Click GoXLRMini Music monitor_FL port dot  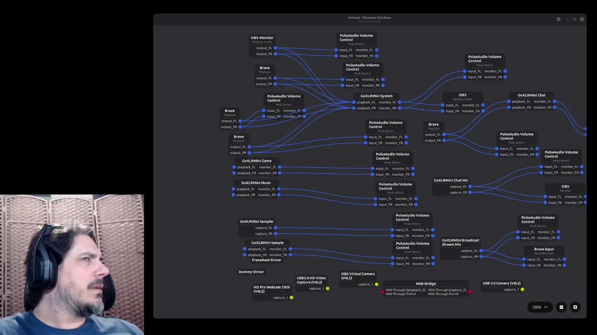click(x=278, y=189)
